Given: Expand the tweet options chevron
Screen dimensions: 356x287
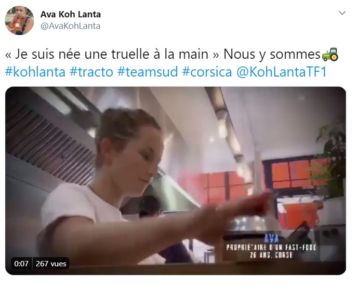Looking at the screenshot, I should 342,13.
